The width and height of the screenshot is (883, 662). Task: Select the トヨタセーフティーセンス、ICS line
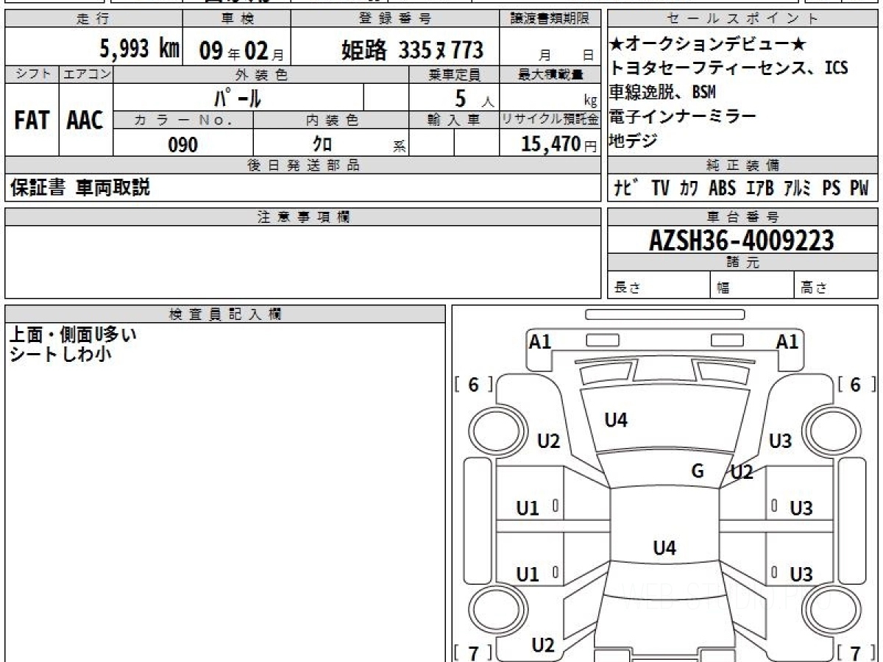click(728, 68)
